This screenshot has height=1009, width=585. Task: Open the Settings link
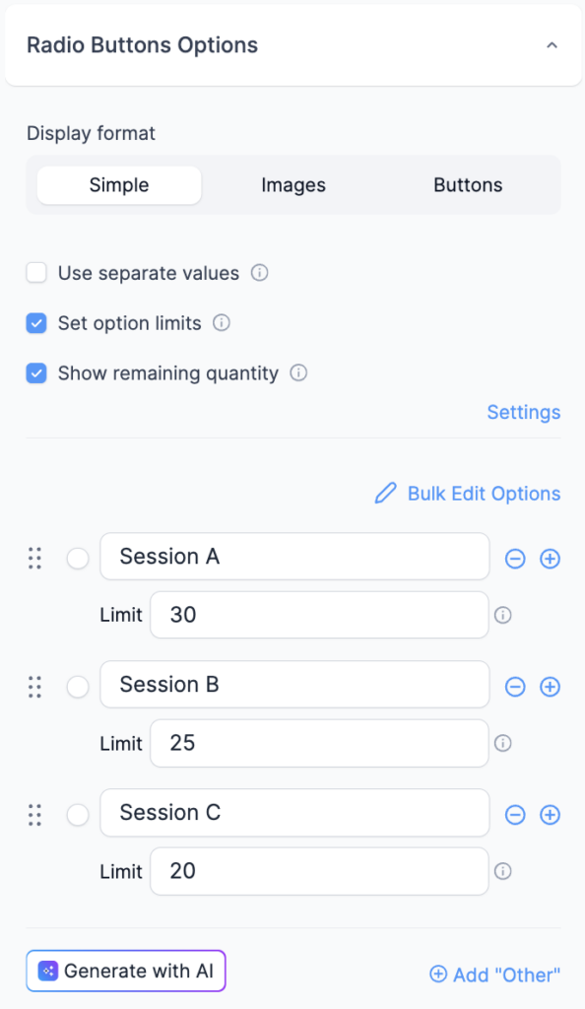click(x=523, y=412)
